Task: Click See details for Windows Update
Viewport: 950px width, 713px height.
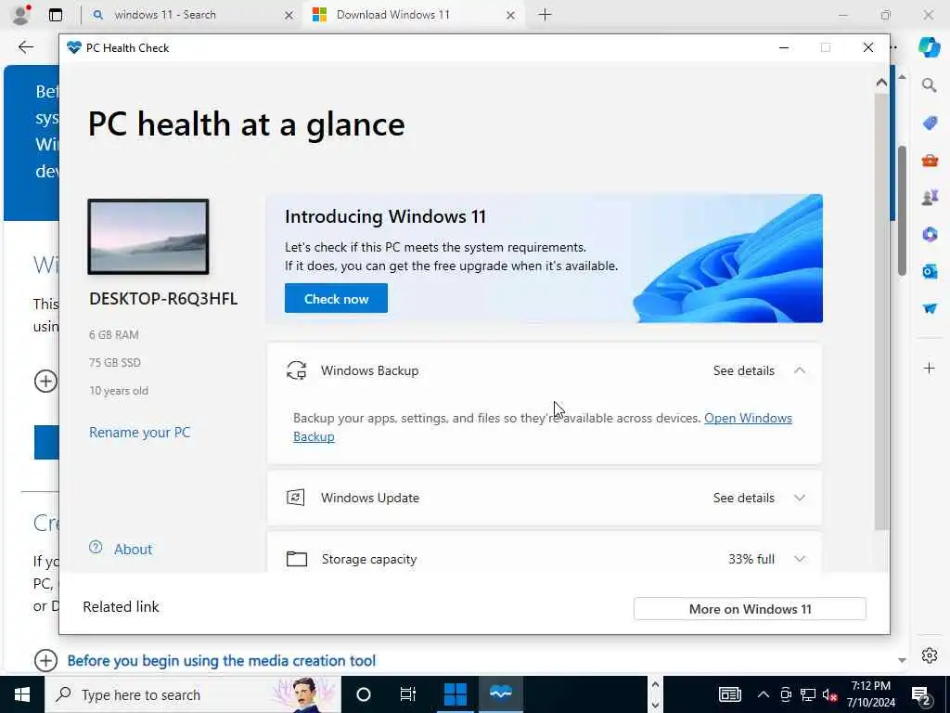Action: coord(743,498)
